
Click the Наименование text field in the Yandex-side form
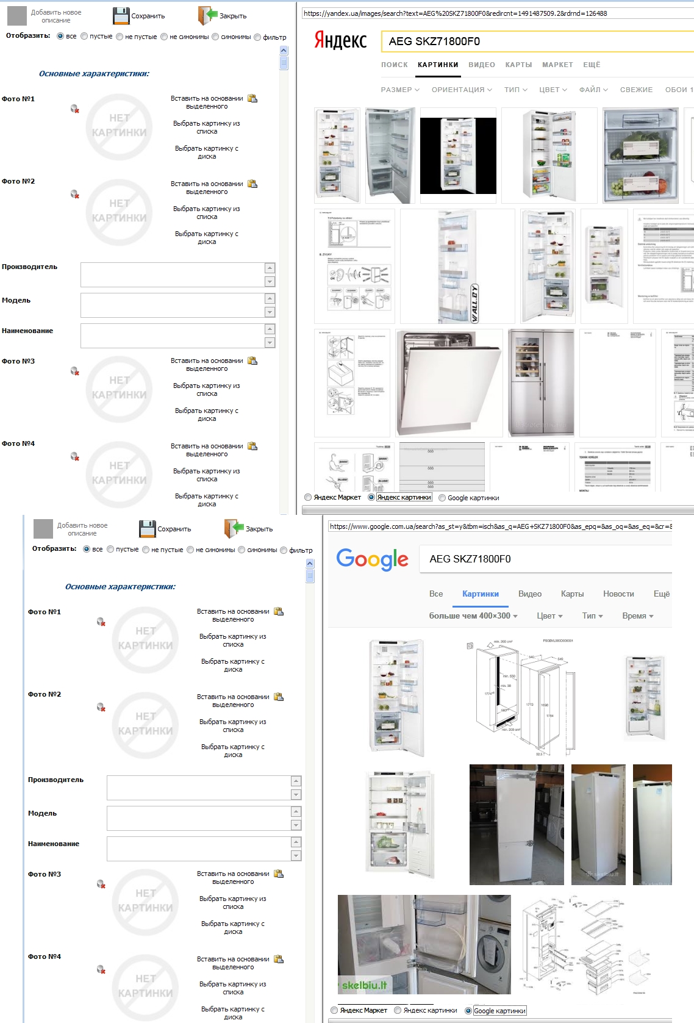point(172,336)
